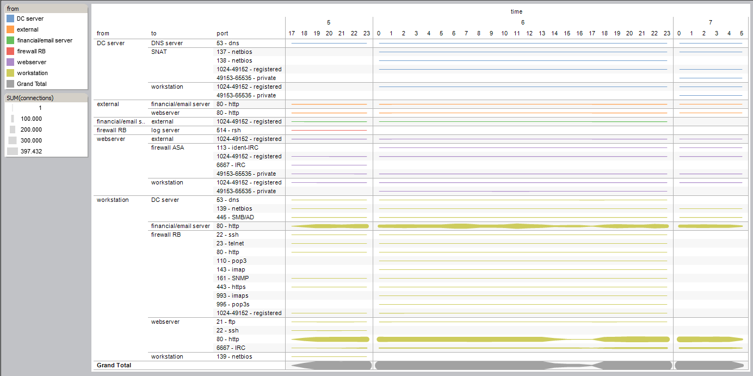Image resolution: width=753 pixels, height=376 pixels.
Task: Select hour 23 header under day 5
Action: tap(367, 34)
